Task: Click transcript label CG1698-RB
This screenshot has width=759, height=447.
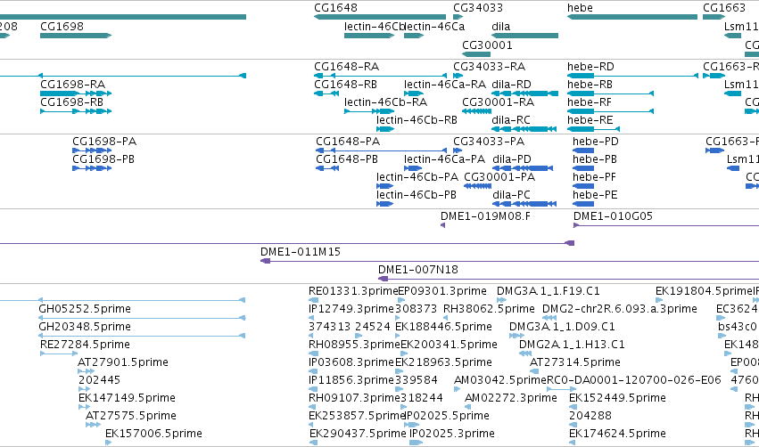Action: point(71,102)
